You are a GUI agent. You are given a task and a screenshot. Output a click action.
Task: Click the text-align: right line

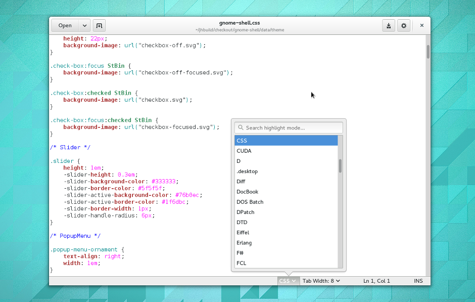coord(93,256)
